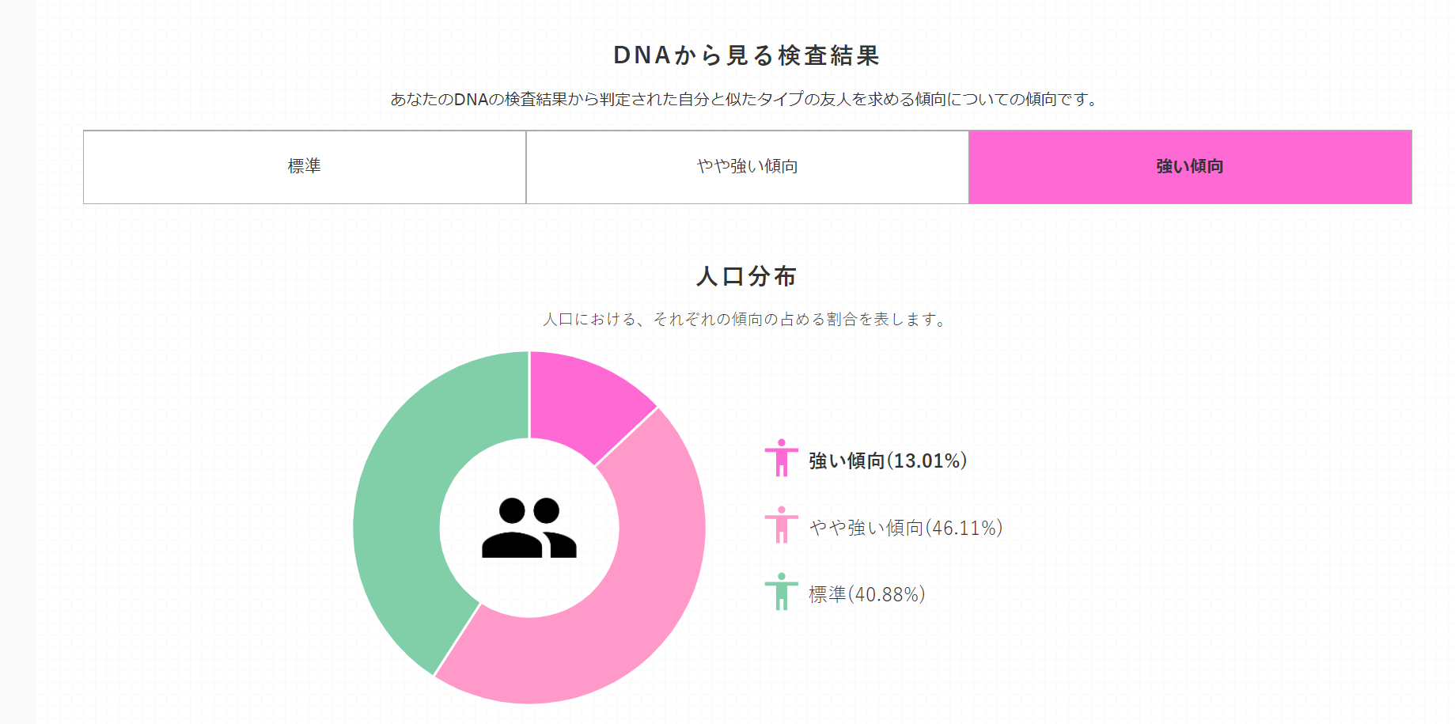
Task: Click the 標準(40.88%) legend label
Action: (867, 594)
